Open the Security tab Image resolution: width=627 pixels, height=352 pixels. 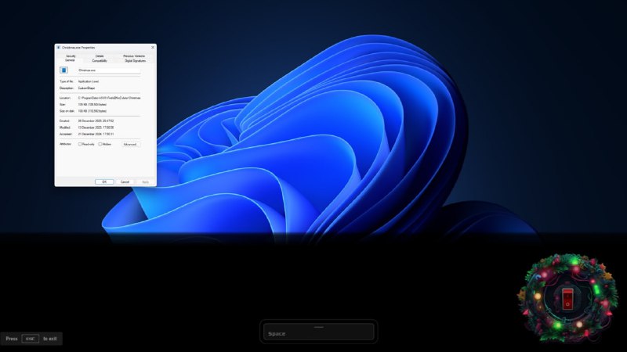point(71,56)
